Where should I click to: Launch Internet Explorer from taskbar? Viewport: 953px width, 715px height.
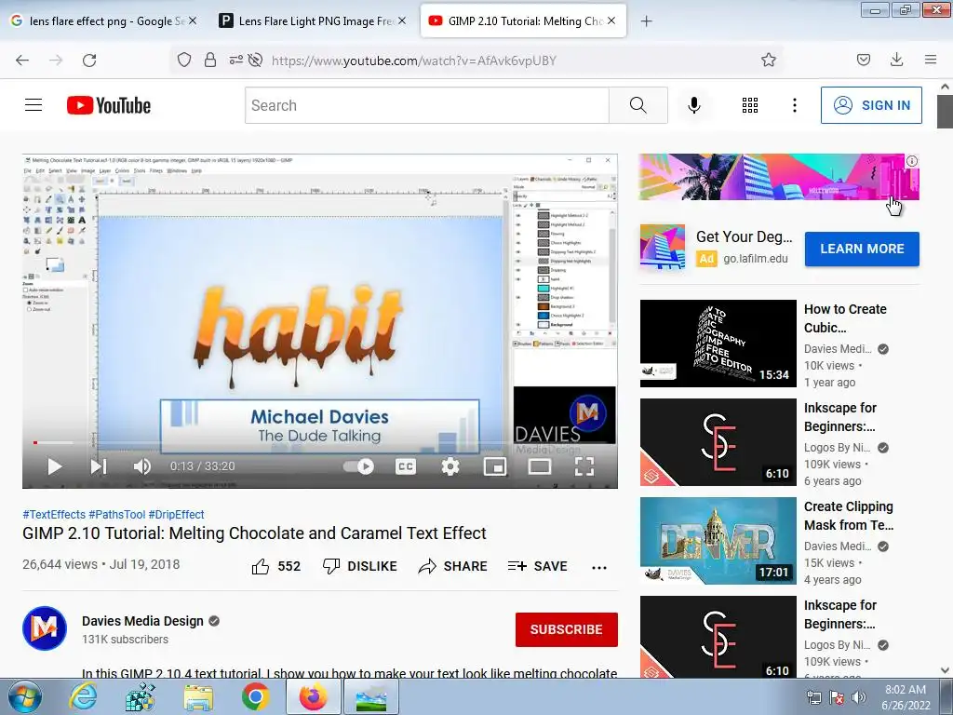83,696
